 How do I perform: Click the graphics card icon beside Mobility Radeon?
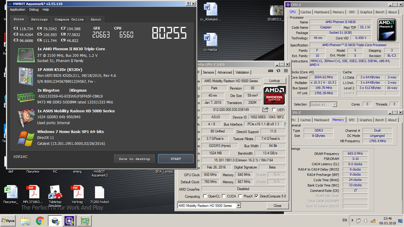[26, 117]
